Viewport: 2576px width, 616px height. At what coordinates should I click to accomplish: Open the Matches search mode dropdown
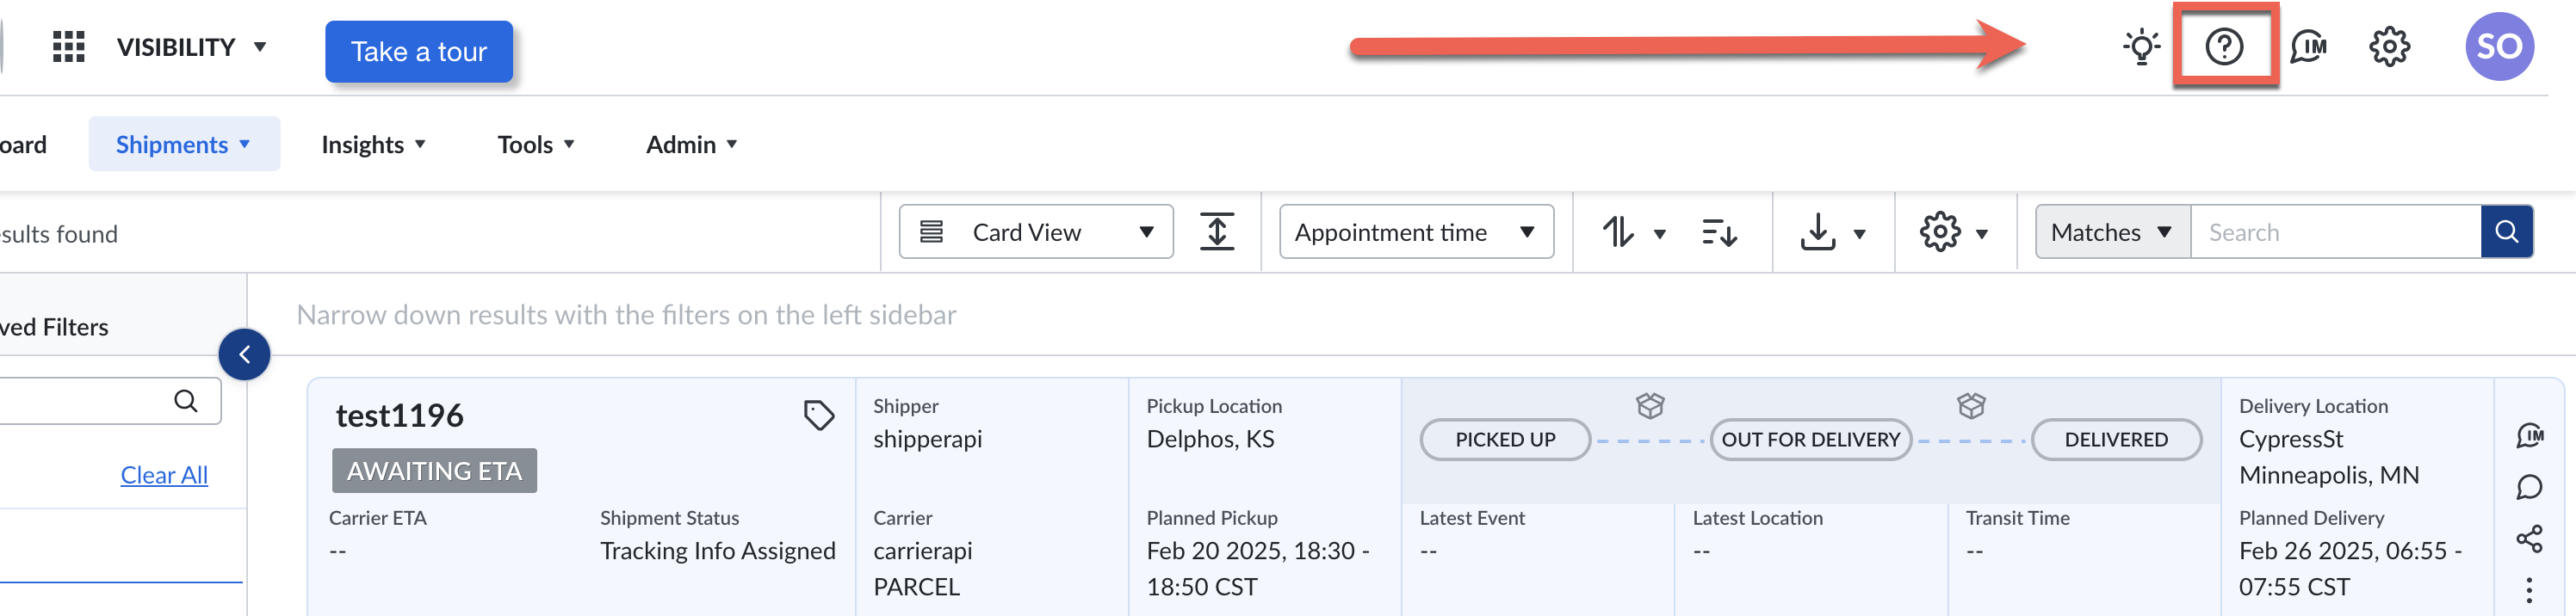2109,231
